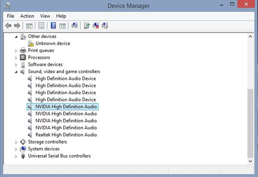Click the blue Help question mark icon
This screenshot has width=258, height=177.
(53, 26)
